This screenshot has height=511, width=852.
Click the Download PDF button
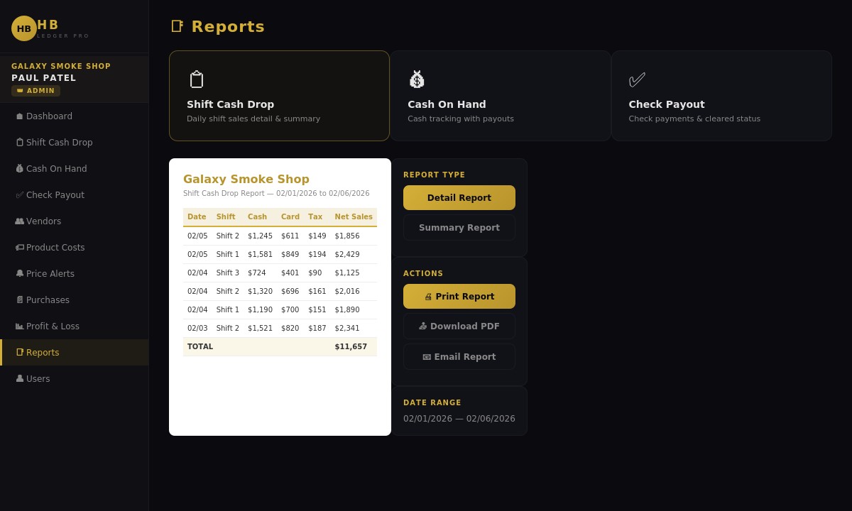tap(459, 326)
